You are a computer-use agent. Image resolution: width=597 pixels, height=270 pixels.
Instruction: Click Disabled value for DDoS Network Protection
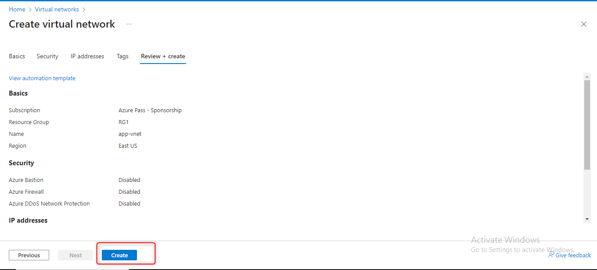click(x=129, y=203)
